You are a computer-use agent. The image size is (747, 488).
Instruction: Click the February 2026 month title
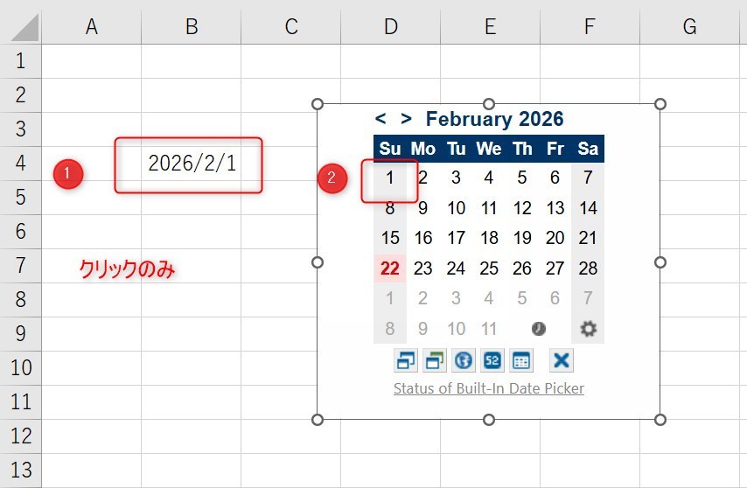(494, 119)
